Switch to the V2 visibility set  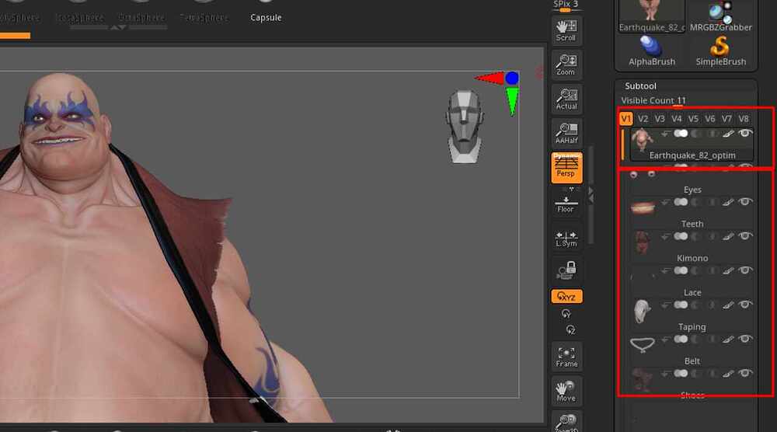(x=643, y=119)
